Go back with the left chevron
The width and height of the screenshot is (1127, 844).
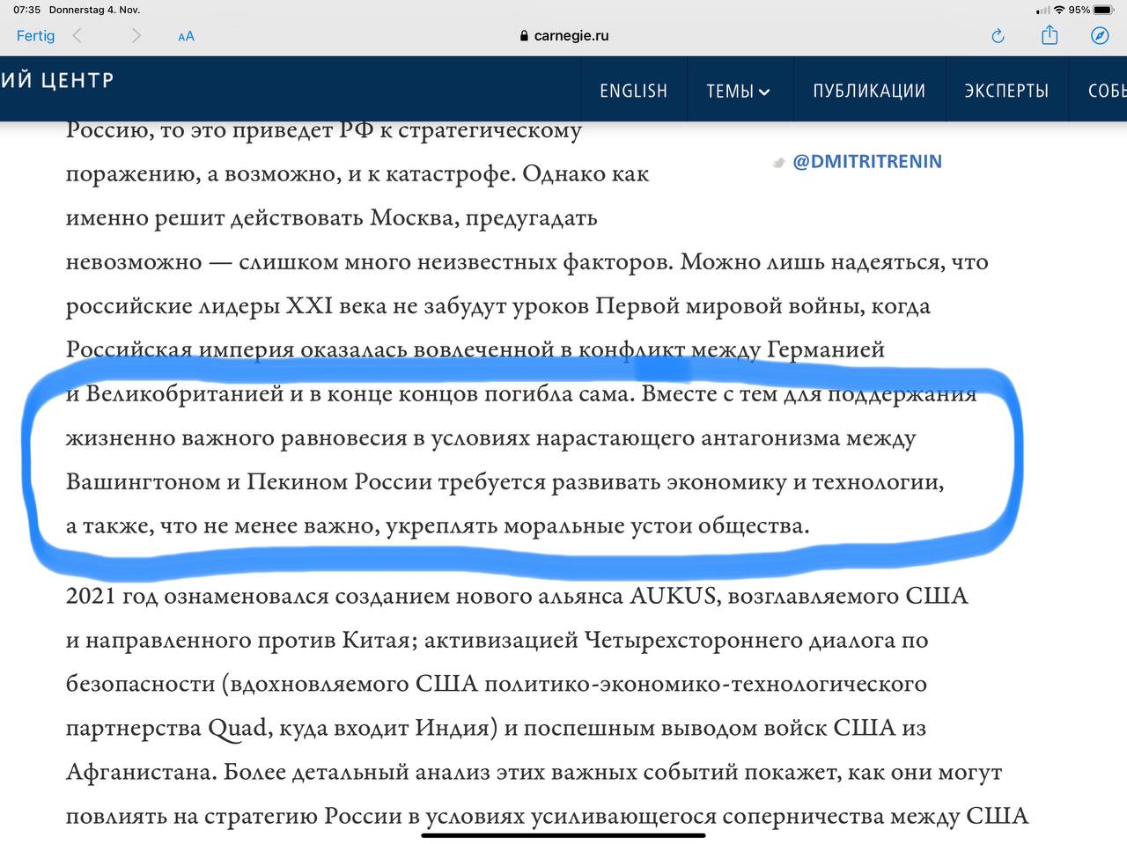pyautogui.click(x=77, y=36)
